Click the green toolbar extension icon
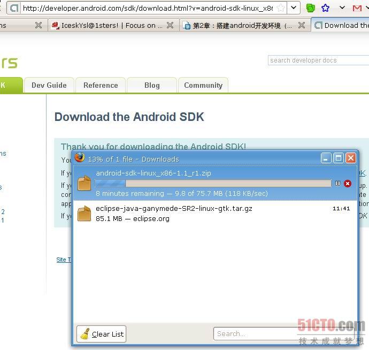369x350 pixels. pos(311,8)
